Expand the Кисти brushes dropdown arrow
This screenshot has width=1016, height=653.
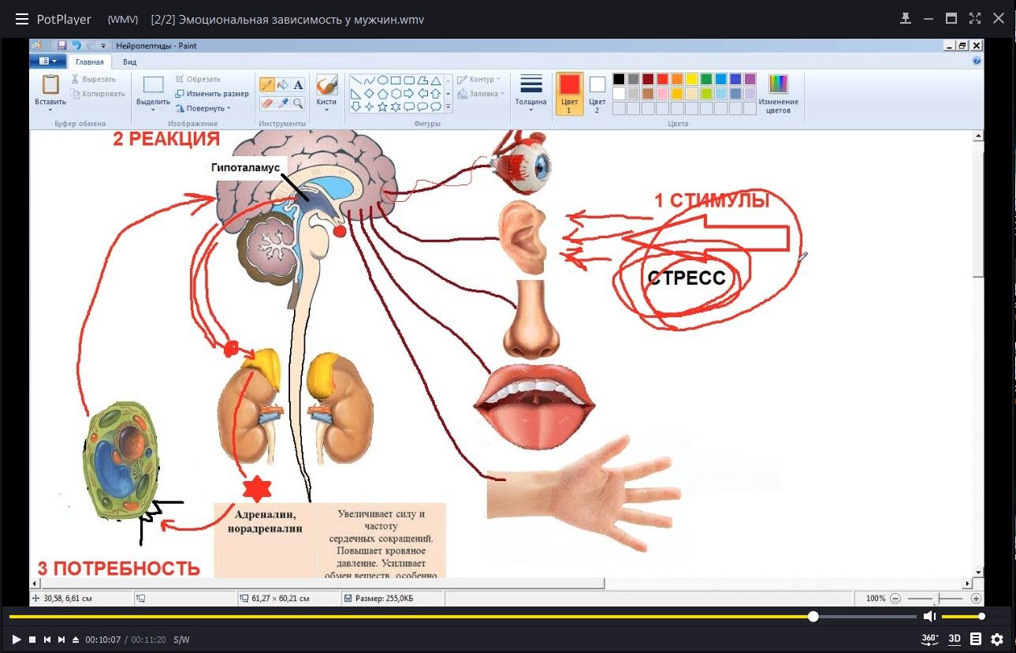tap(326, 110)
